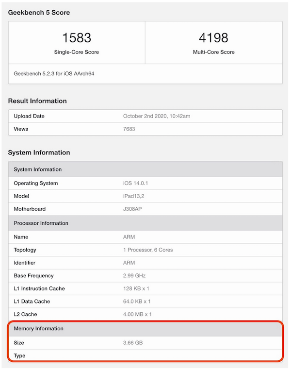Select the System Information section heading
Image resolution: width=291 pixels, height=371 pixels.
[39, 152]
